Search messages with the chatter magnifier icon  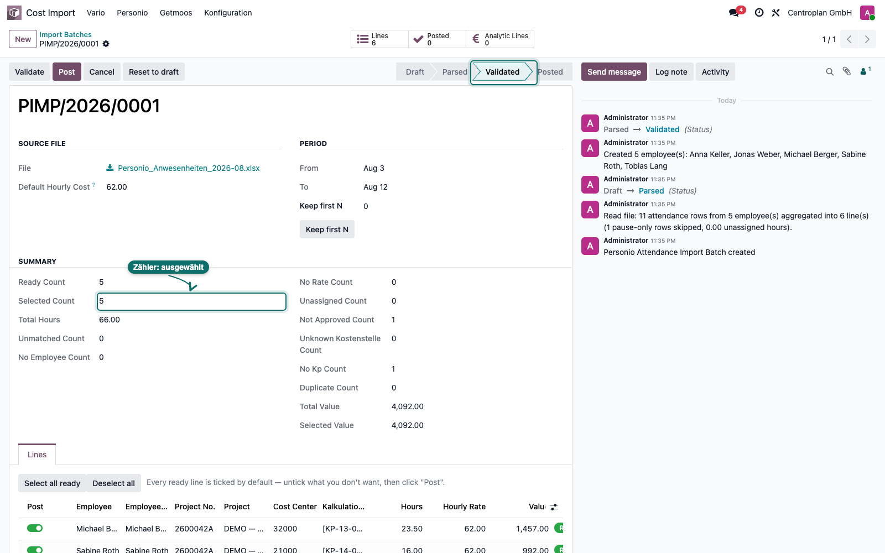click(830, 72)
